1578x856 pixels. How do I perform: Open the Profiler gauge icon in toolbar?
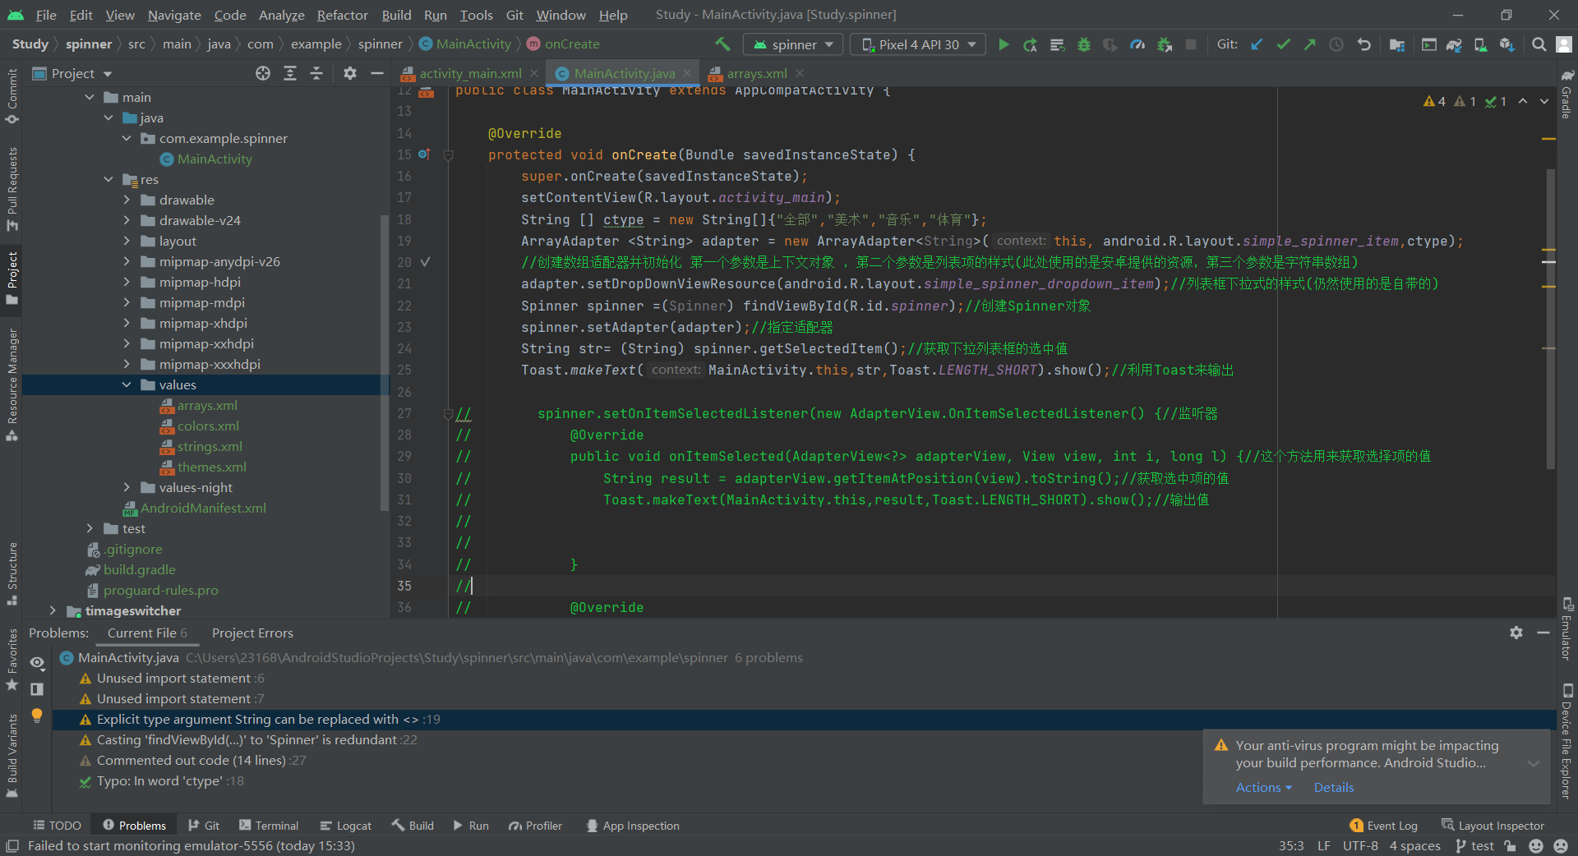[x=1137, y=44]
